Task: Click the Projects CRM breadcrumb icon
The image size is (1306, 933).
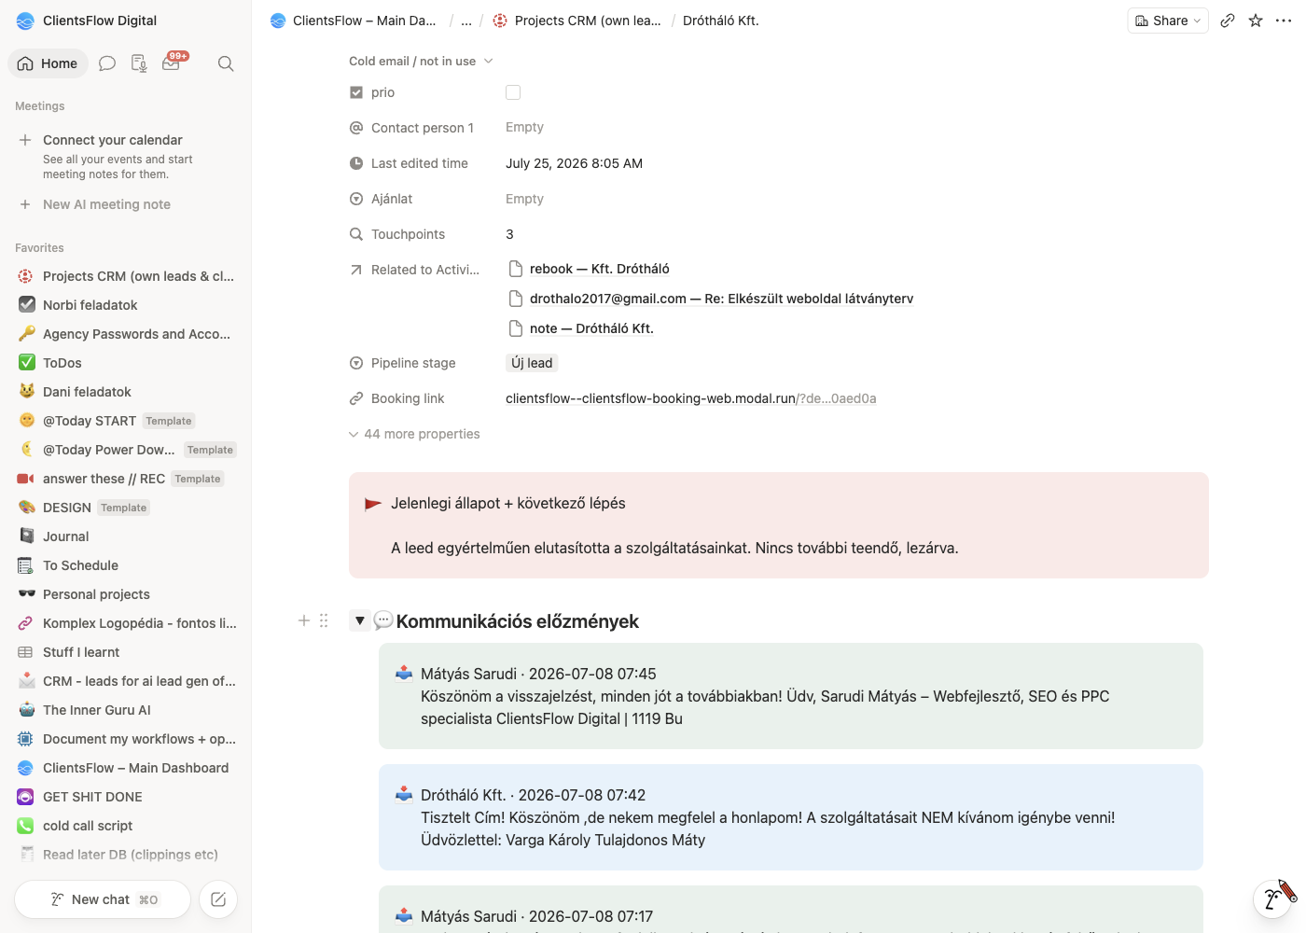Action: (500, 21)
